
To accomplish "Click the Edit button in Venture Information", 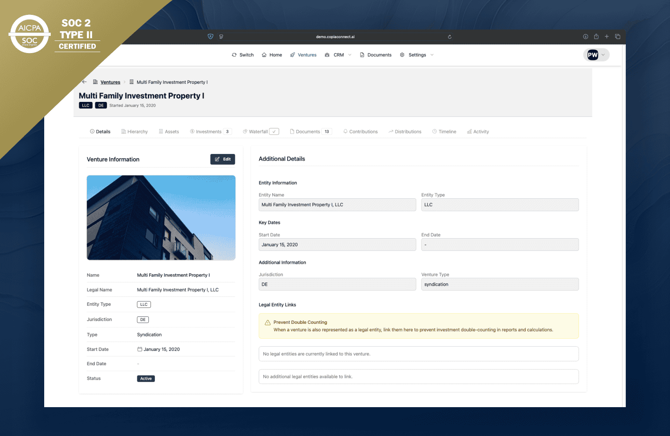I will coord(223,159).
